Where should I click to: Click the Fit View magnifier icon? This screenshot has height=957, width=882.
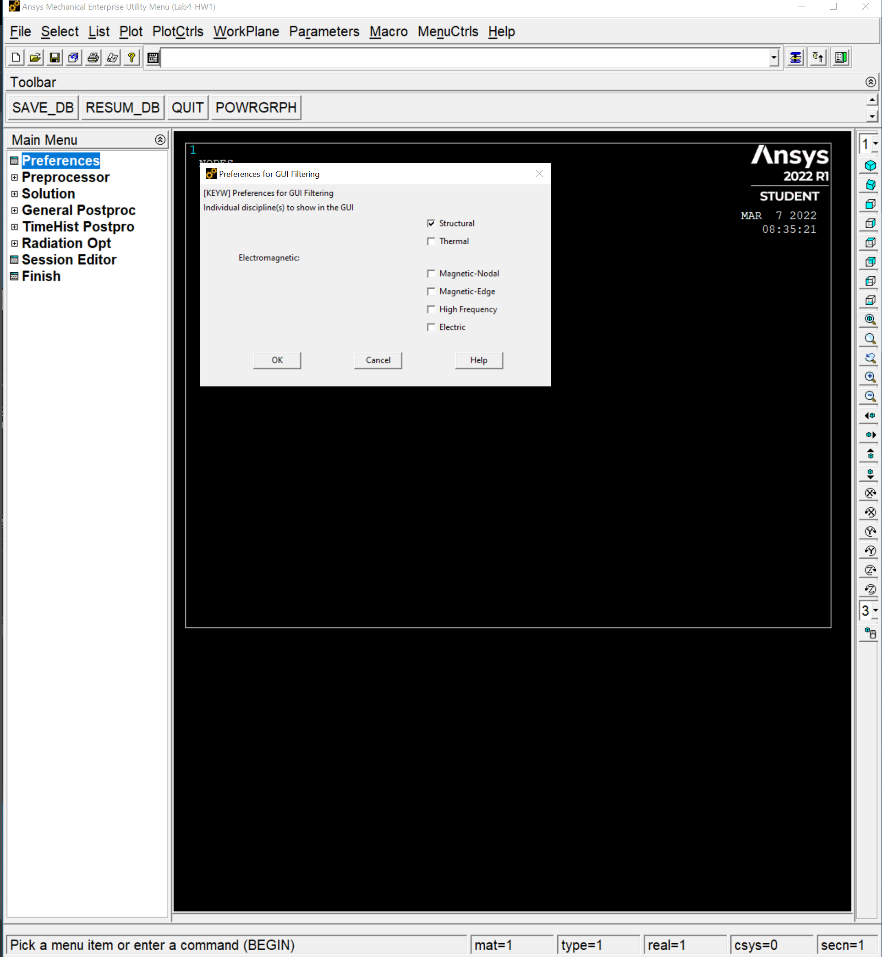pyautogui.click(x=870, y=319)
